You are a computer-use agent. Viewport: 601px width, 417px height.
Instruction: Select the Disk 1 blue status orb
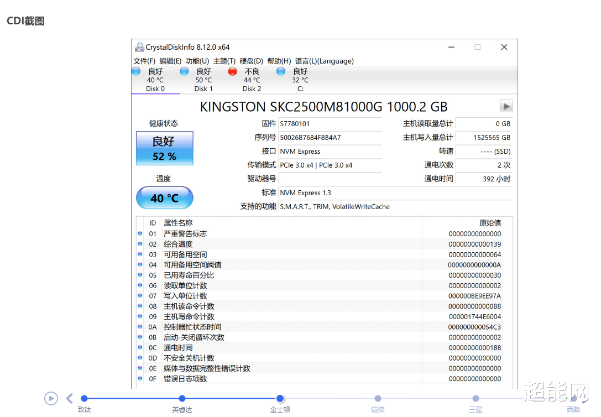(x=184, y=71)
